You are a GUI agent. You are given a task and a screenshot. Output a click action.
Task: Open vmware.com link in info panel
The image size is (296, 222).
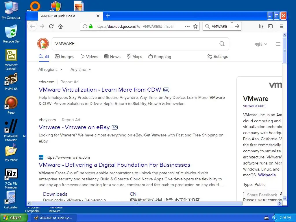click(x=254, y=106)
